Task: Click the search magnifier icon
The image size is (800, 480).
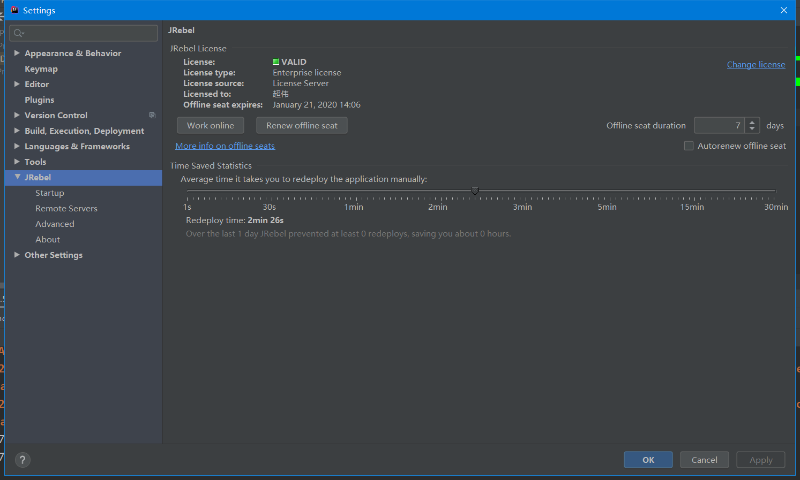Action: pyautogui.click(x=19, y=33)
